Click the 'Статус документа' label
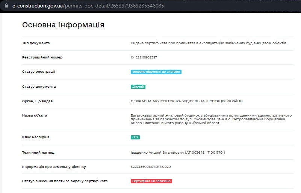The image size is (301, 193). [39, 87]
